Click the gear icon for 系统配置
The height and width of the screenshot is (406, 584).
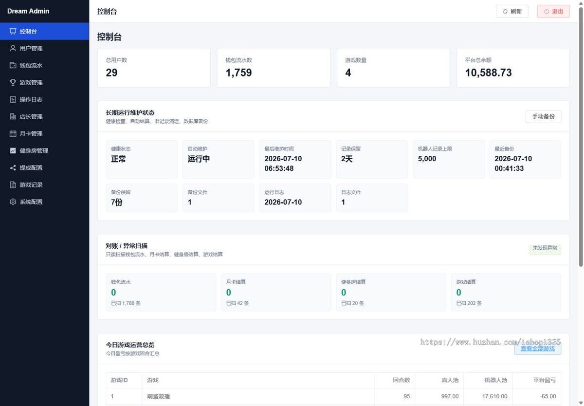[x=13, y=202]
